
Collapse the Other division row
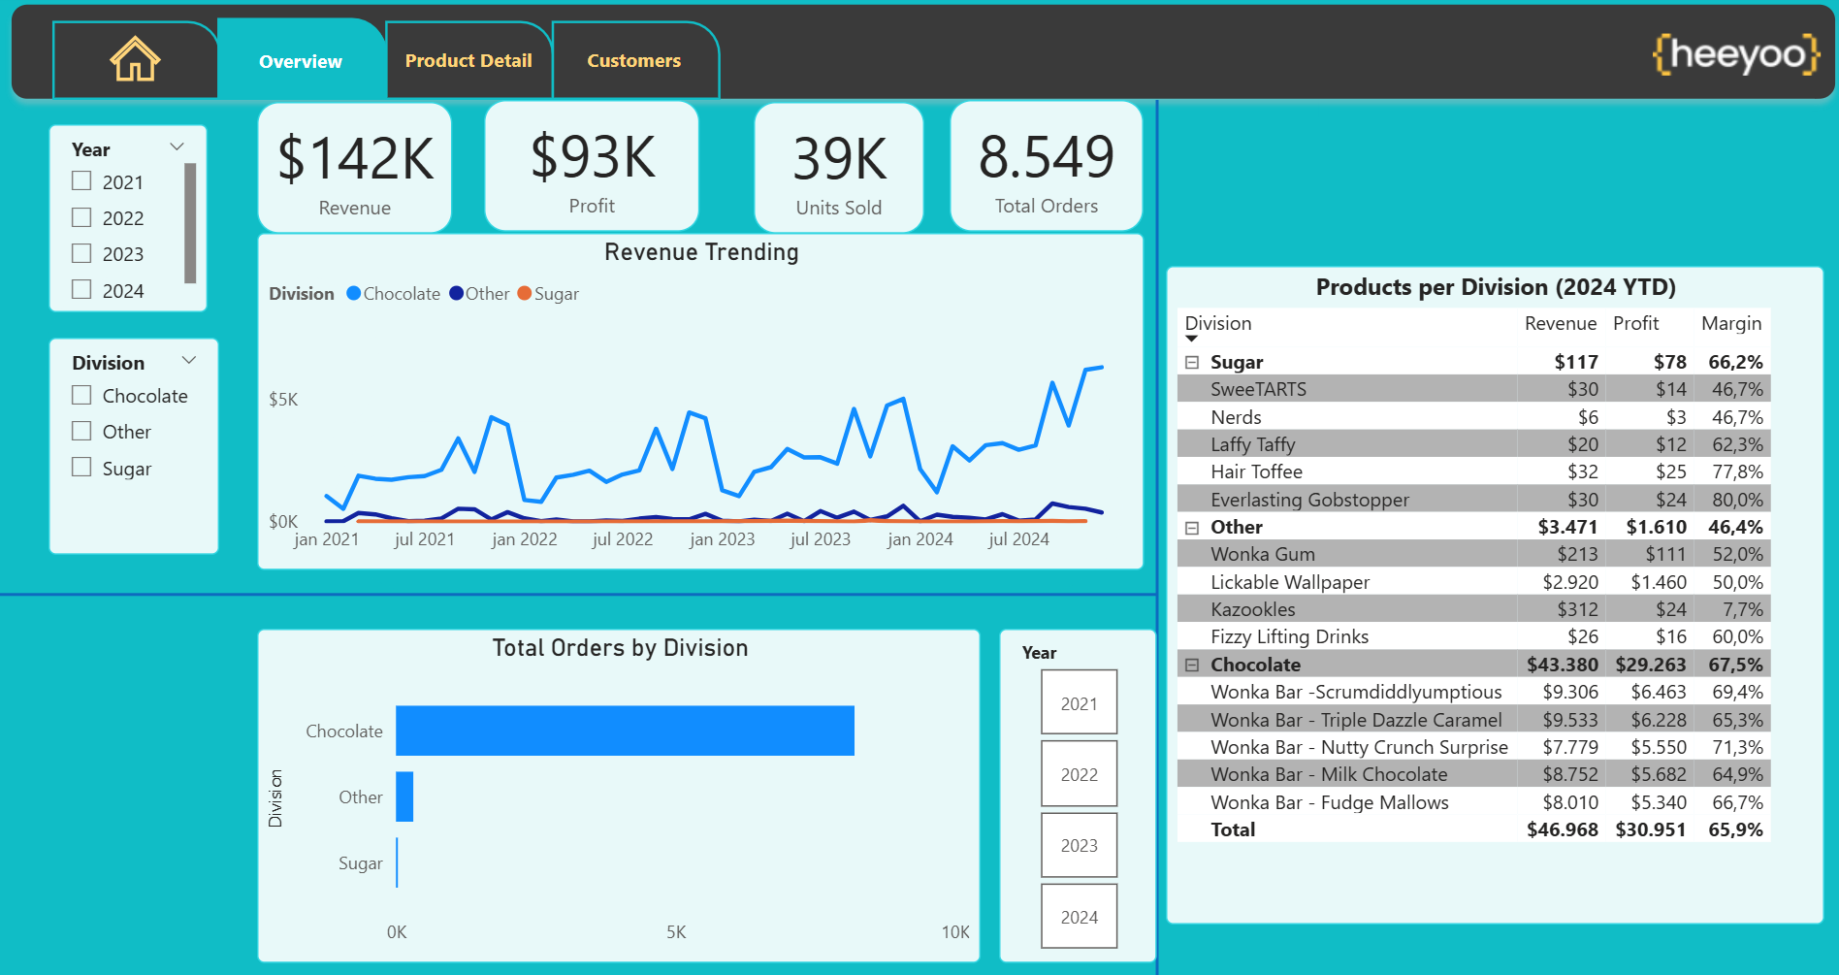(1192, 527)
